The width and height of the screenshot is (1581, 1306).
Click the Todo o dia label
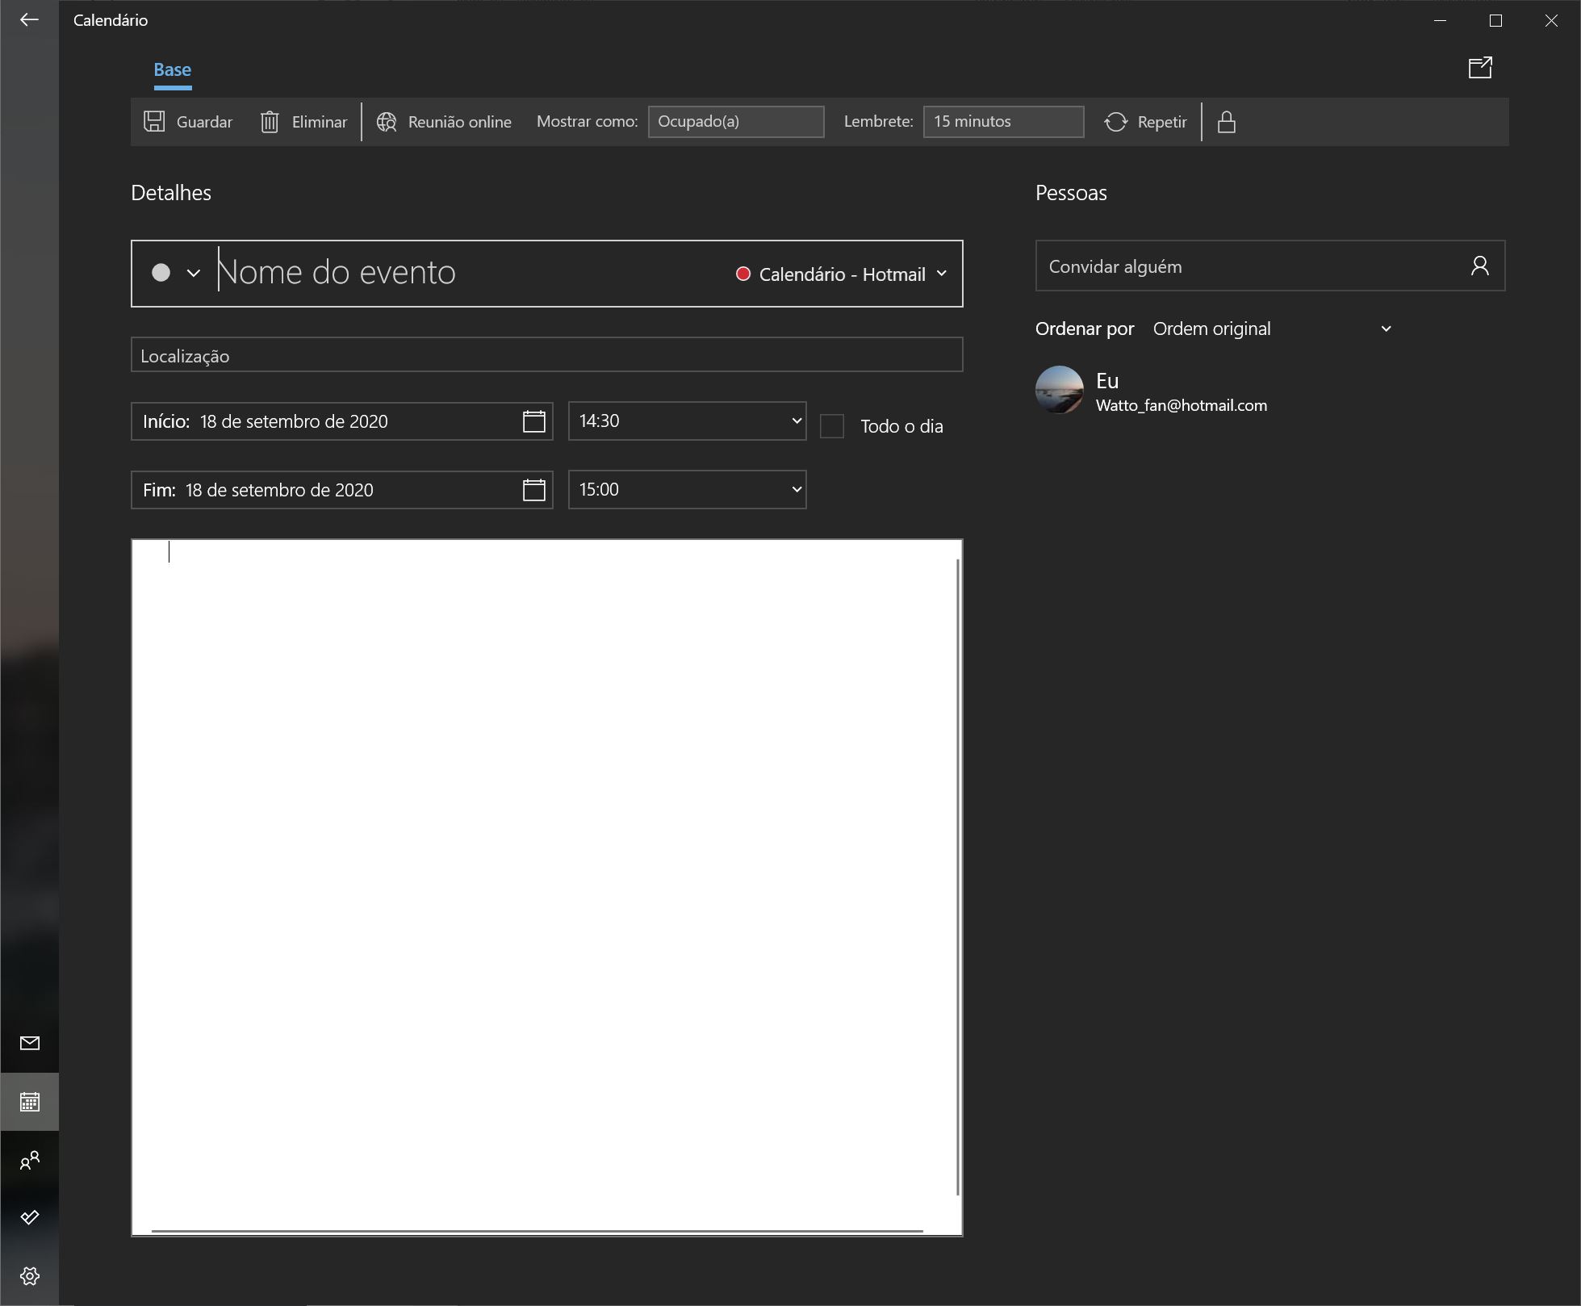click(x=901, y=426)
